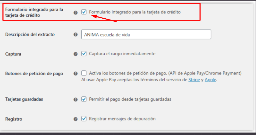Click the ANIMA escuela de vida text field
Screen dimensions: 256x135
[146, 34]
